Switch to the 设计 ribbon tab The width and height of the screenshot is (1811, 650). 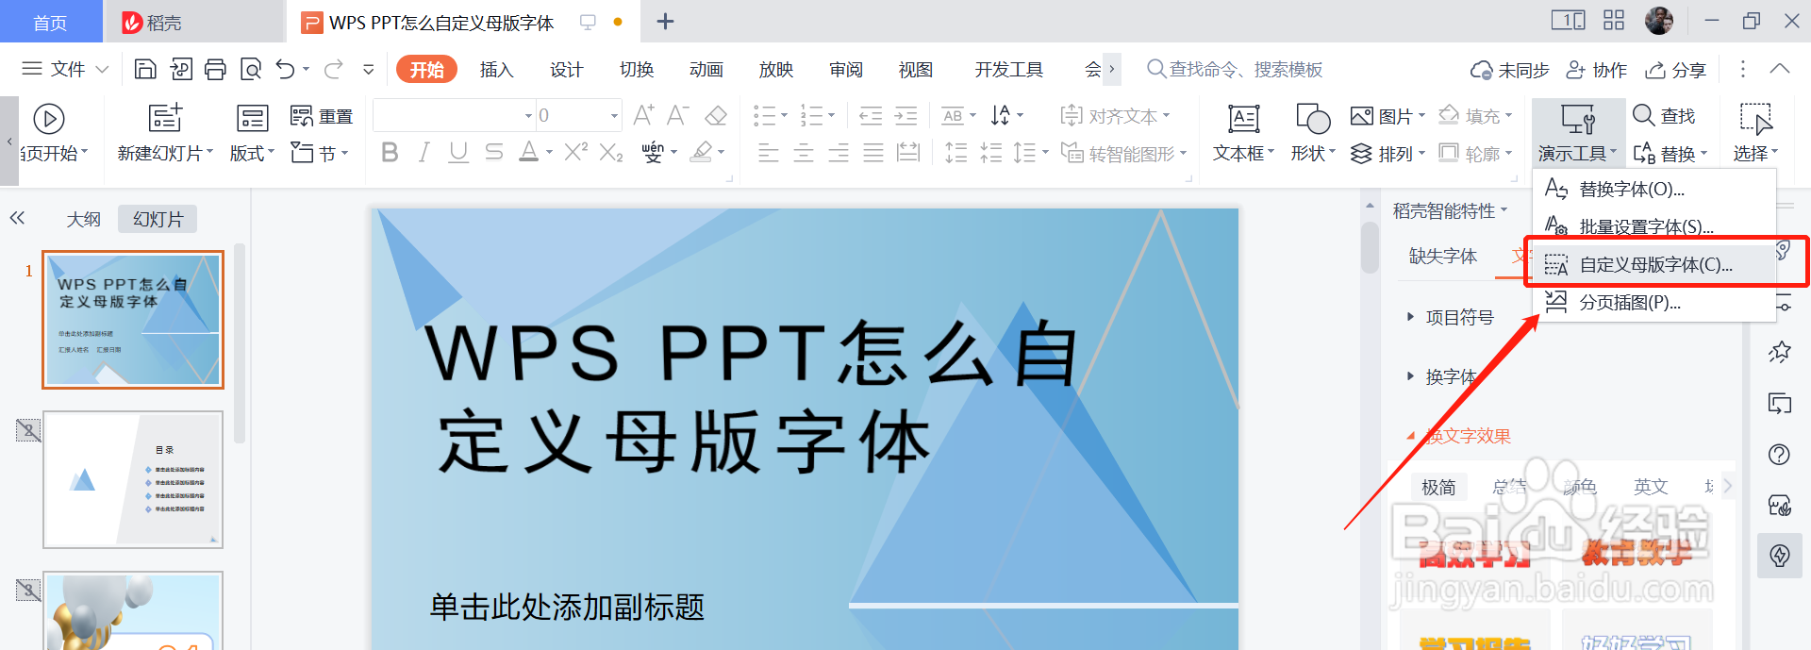point(567,70)
